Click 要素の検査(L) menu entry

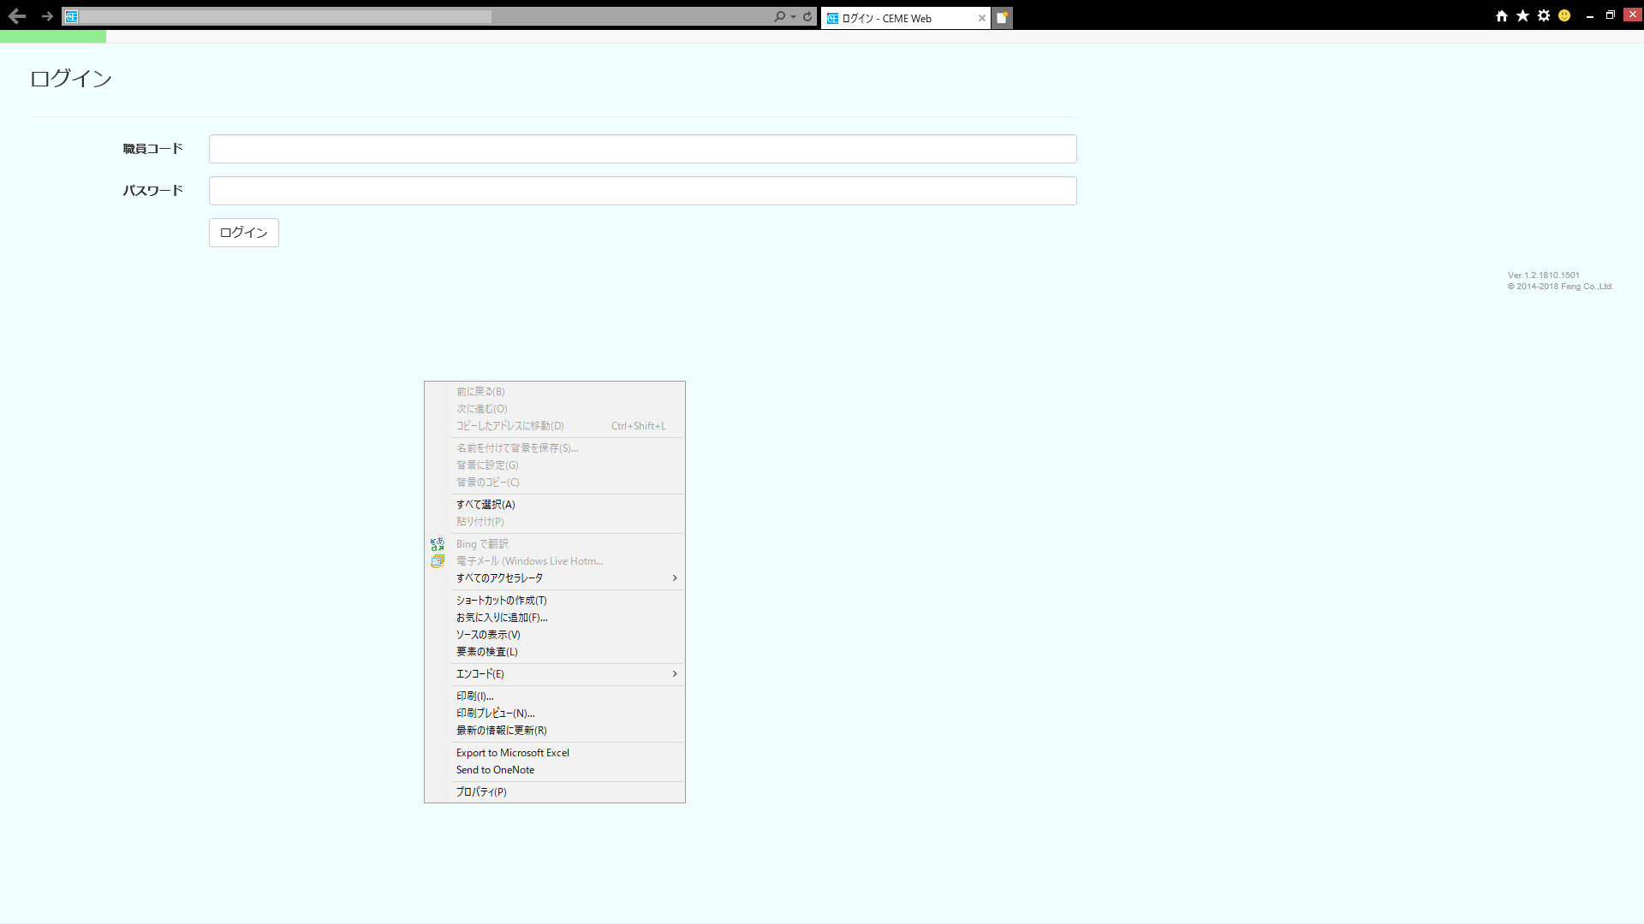coord(486,652)
